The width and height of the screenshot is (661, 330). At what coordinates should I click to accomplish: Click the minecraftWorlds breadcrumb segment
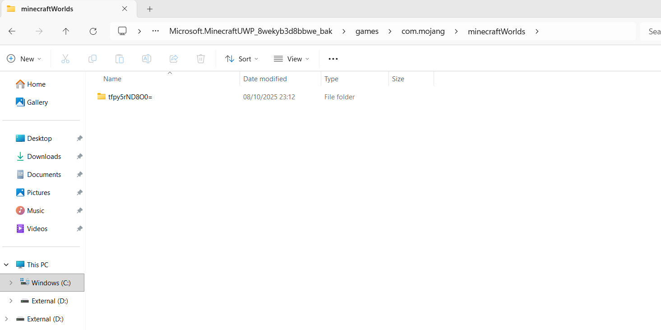point(496,31)
